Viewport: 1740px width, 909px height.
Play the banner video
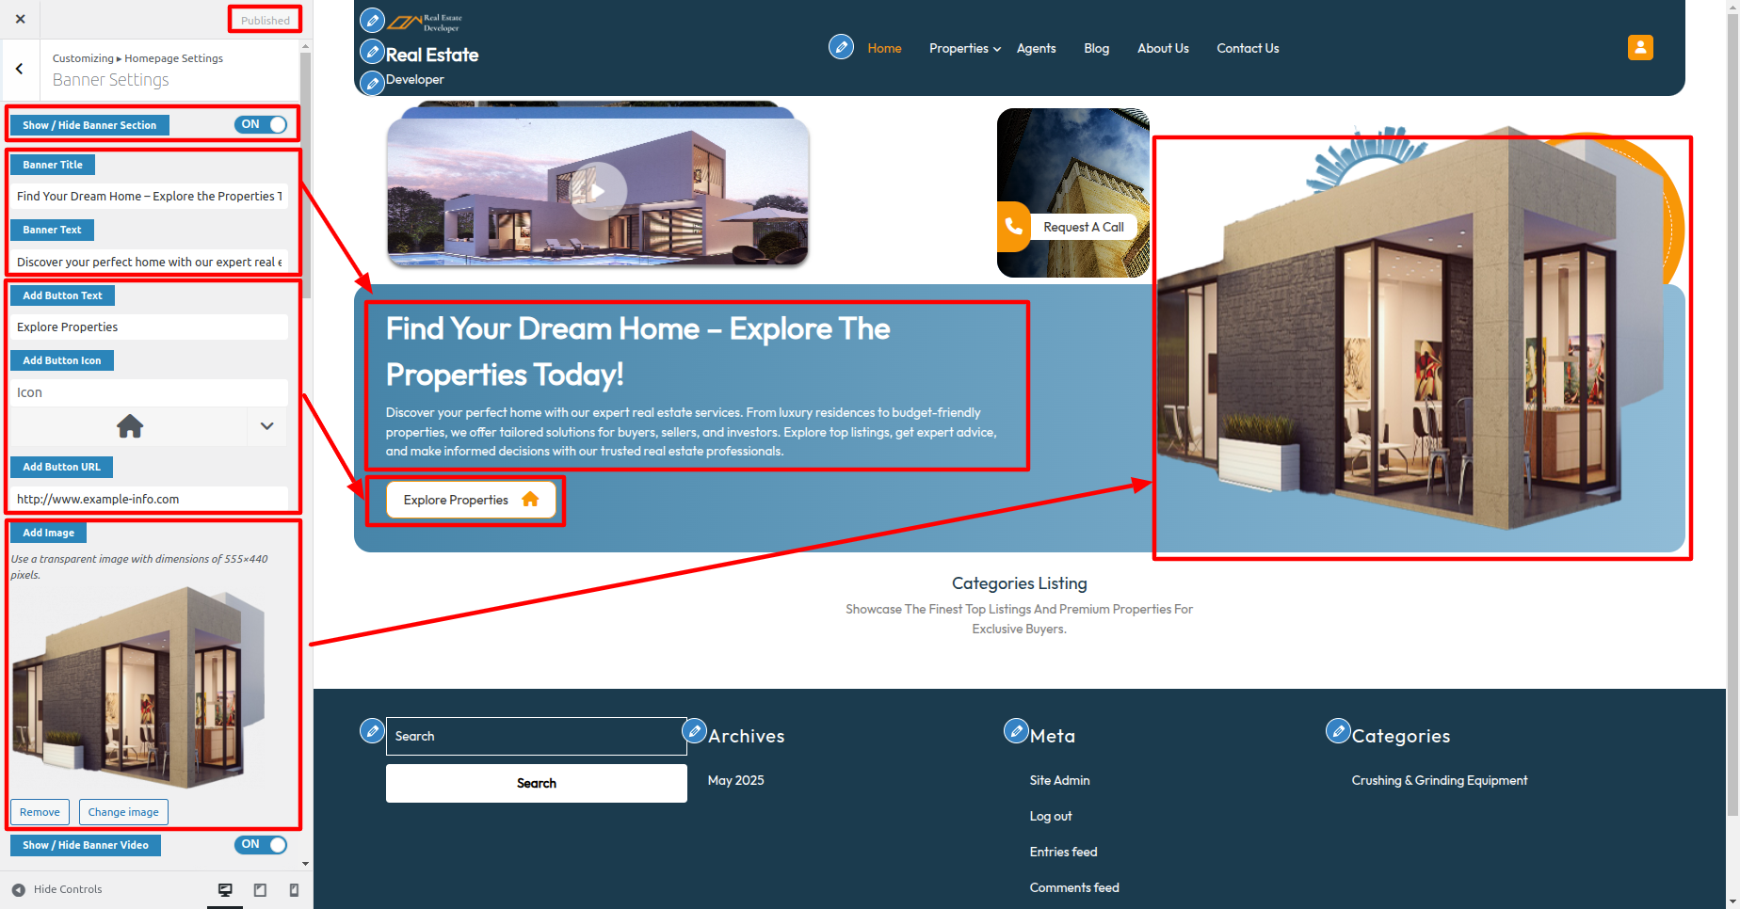tap(598, 191)
